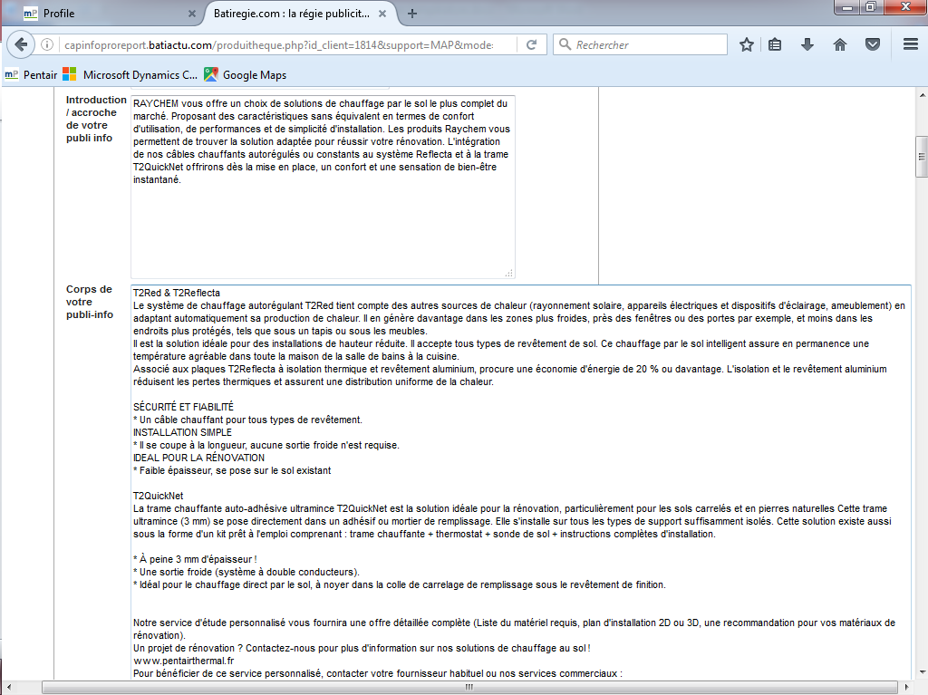
Task: Grab the Introduction textarea resize handle
Action: [x=509, y=273]
